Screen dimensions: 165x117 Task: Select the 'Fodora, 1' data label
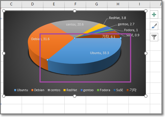coord(131,30)
